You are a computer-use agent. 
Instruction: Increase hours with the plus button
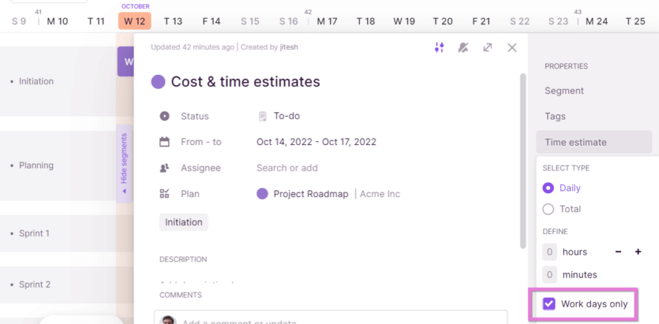tap(638, 252)
